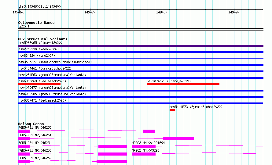Click the first exon of FGD5-AS1 NR_046252
The height and width of the screenshot is (165, 272).
click(x=24, y=162)
